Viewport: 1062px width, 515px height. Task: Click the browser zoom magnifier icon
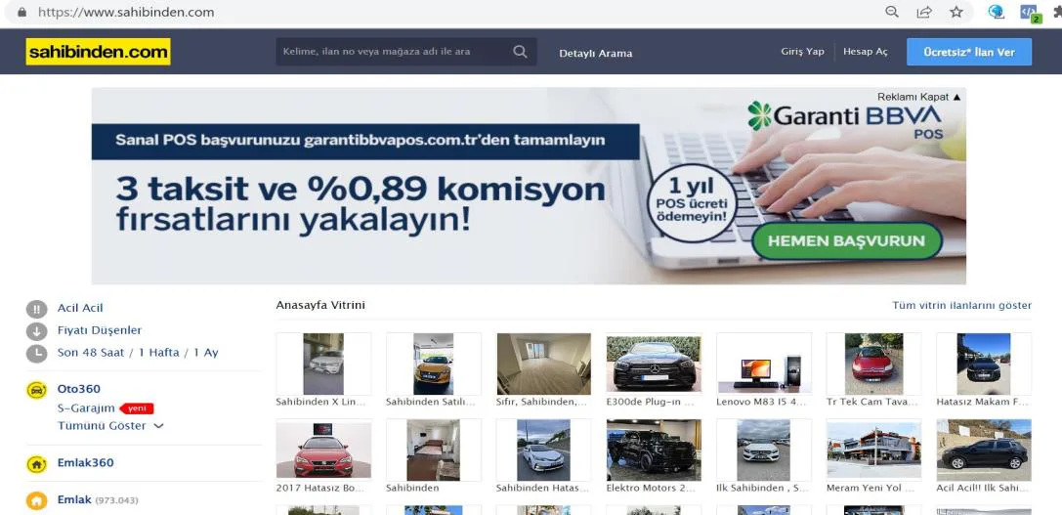892,12
